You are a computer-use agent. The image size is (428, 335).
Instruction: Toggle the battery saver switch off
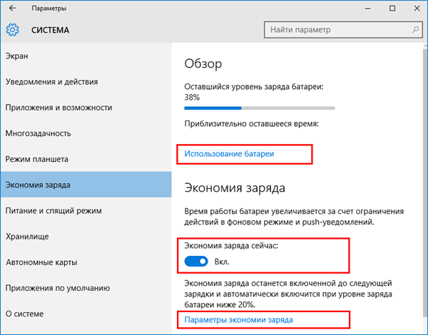196,262
